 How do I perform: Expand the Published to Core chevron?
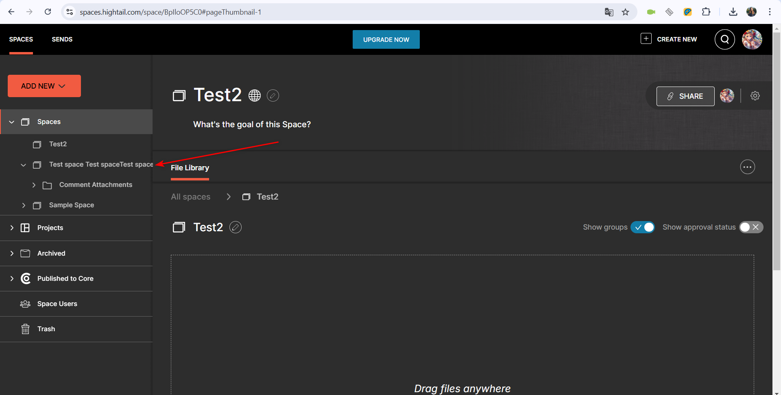(12, 278)
